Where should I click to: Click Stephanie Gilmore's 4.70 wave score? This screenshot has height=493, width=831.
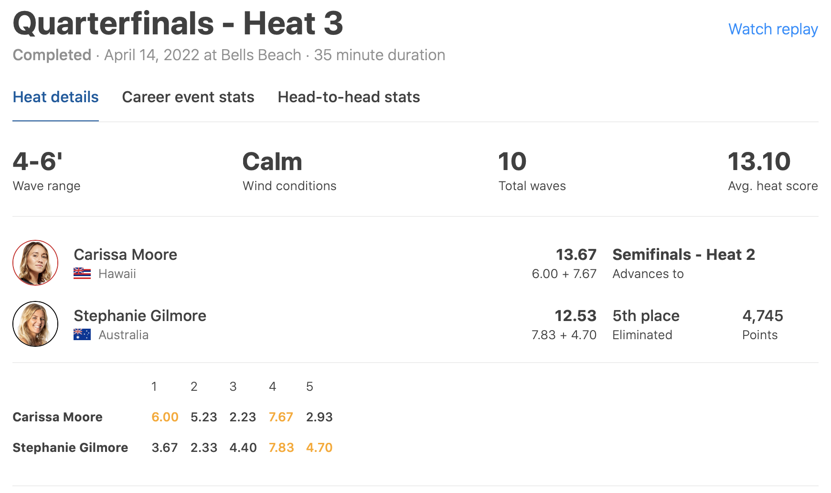[x=319, y=448]
